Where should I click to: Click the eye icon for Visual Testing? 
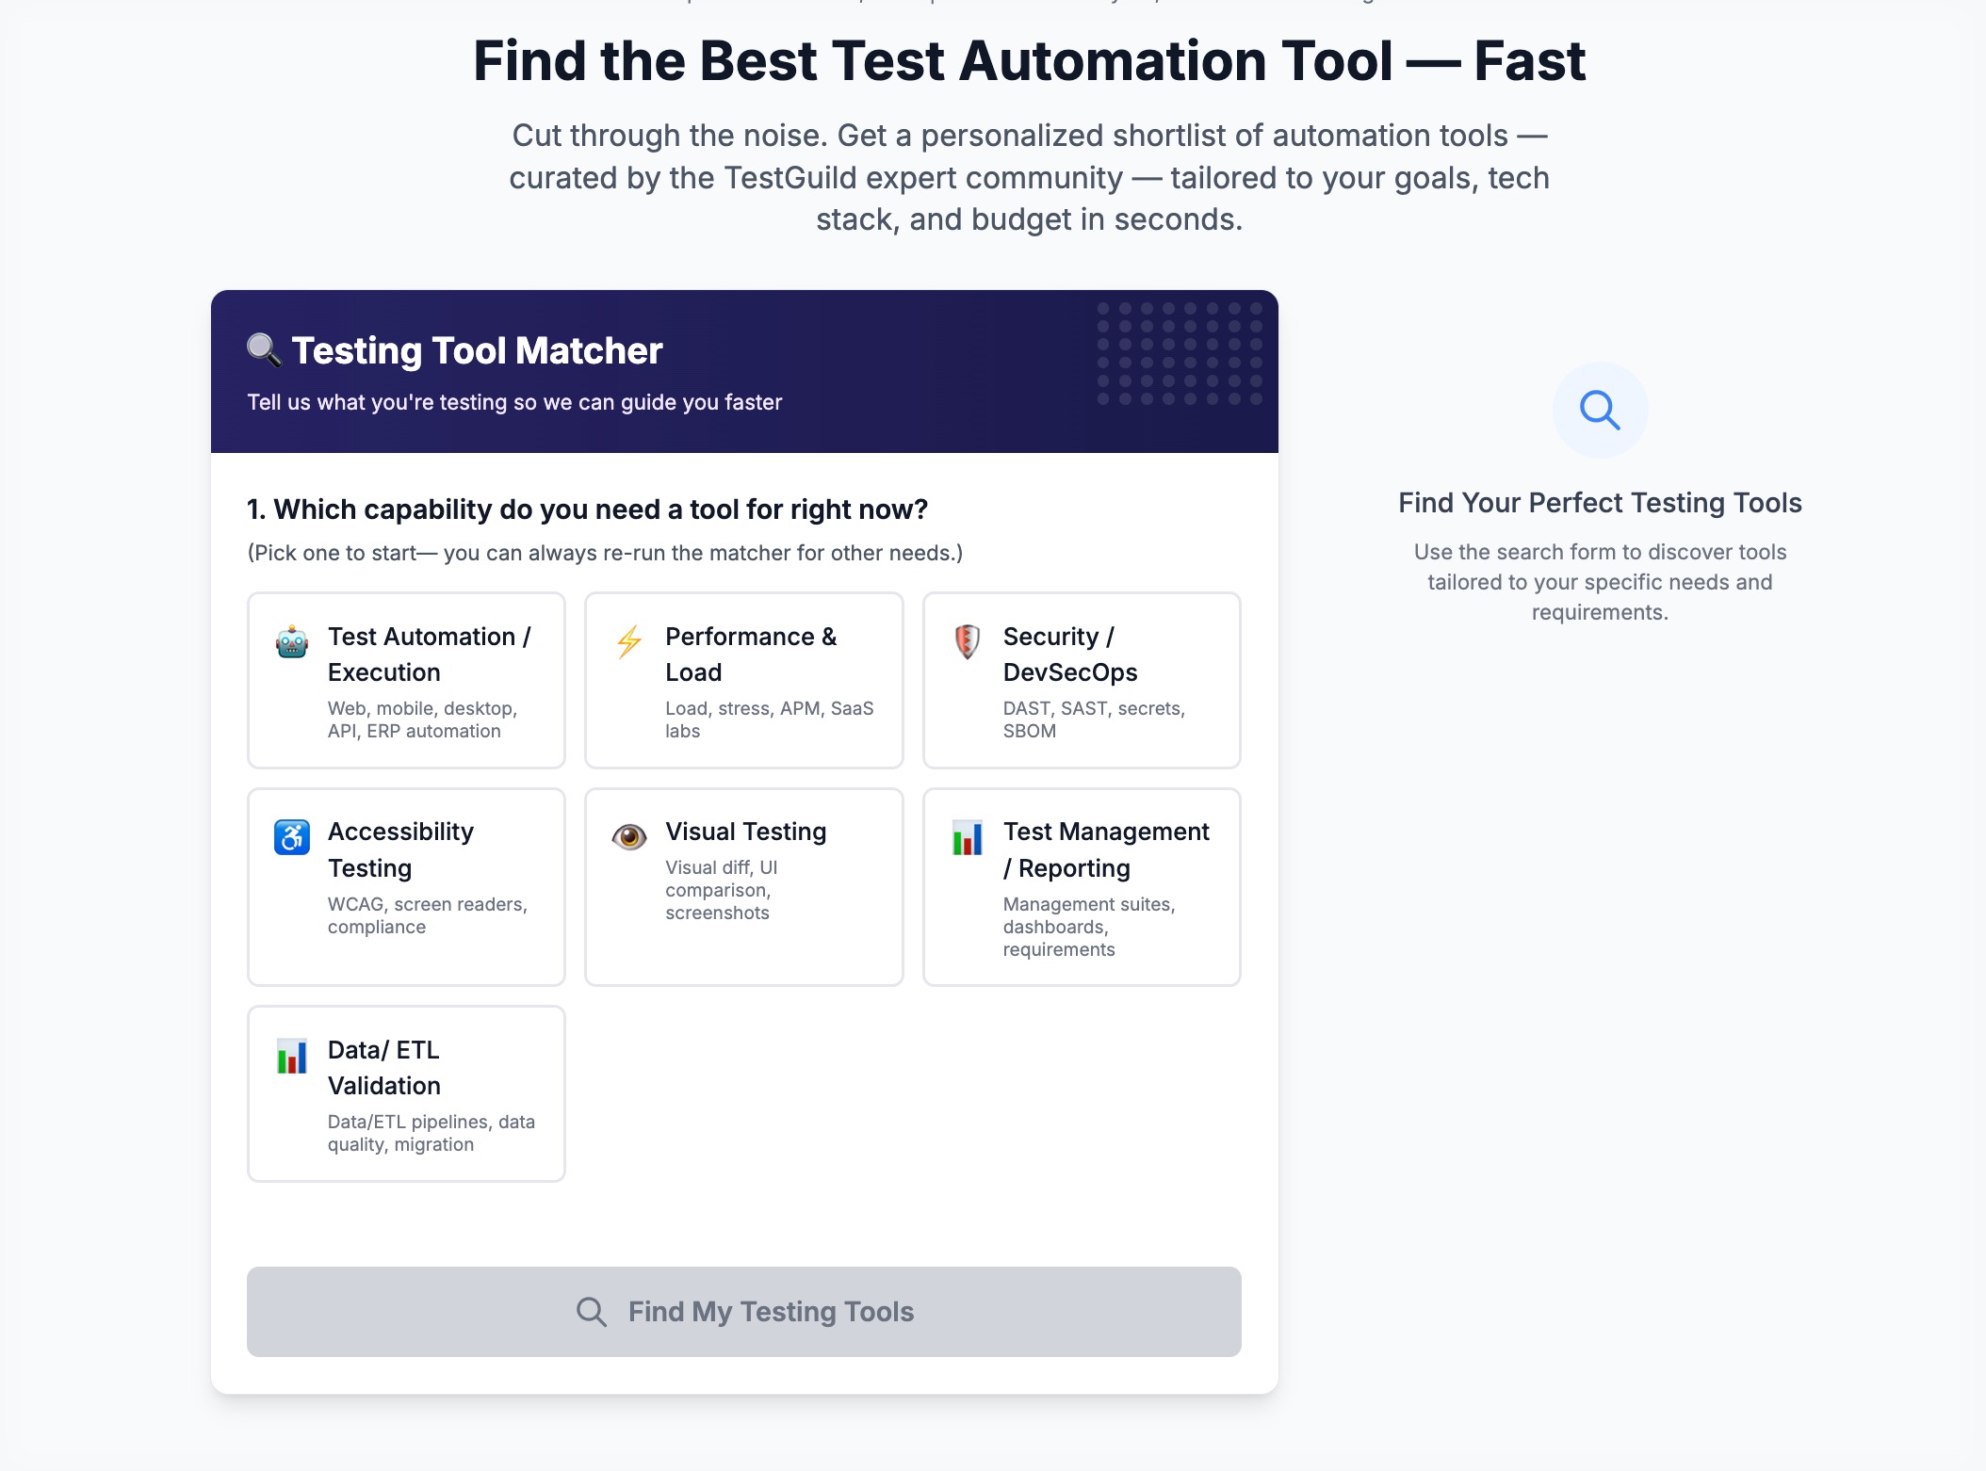tap(629, 836)
